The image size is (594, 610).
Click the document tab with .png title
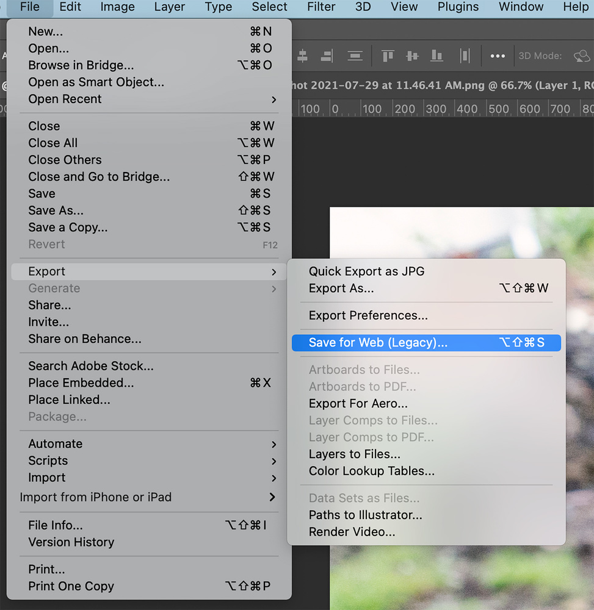(443, 85)
